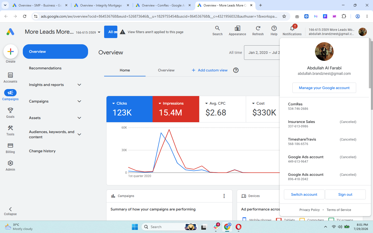This screenshot has height=233, width=373.
Task: Open Recommendations page
Action: (45, 68)
